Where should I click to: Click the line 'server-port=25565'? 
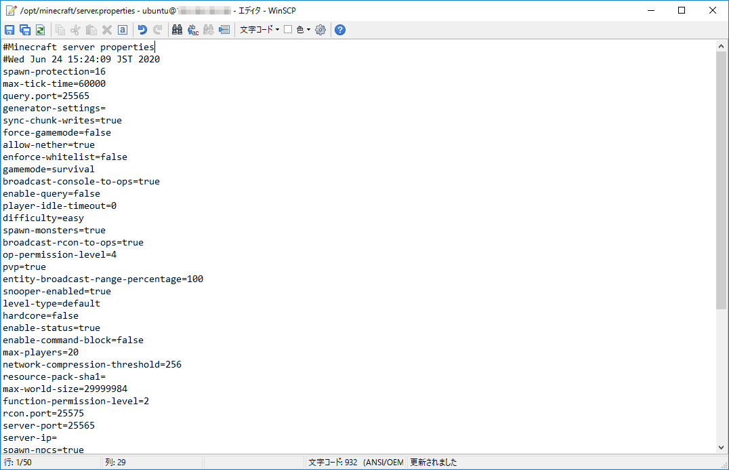[x=49, y=425]
